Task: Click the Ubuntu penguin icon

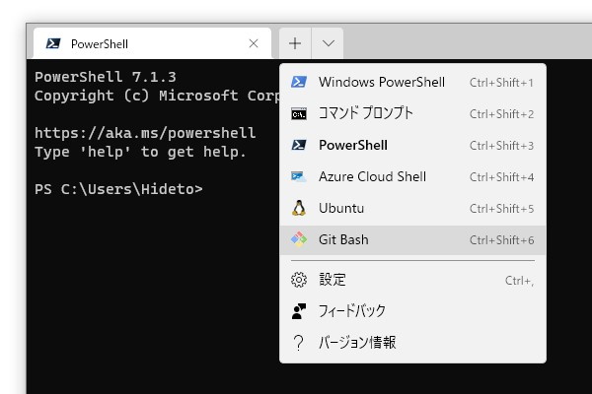Action: 299,208
